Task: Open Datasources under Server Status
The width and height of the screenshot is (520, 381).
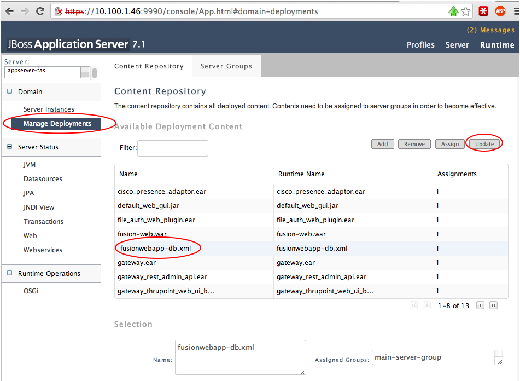Action: (x=43, y=179)
